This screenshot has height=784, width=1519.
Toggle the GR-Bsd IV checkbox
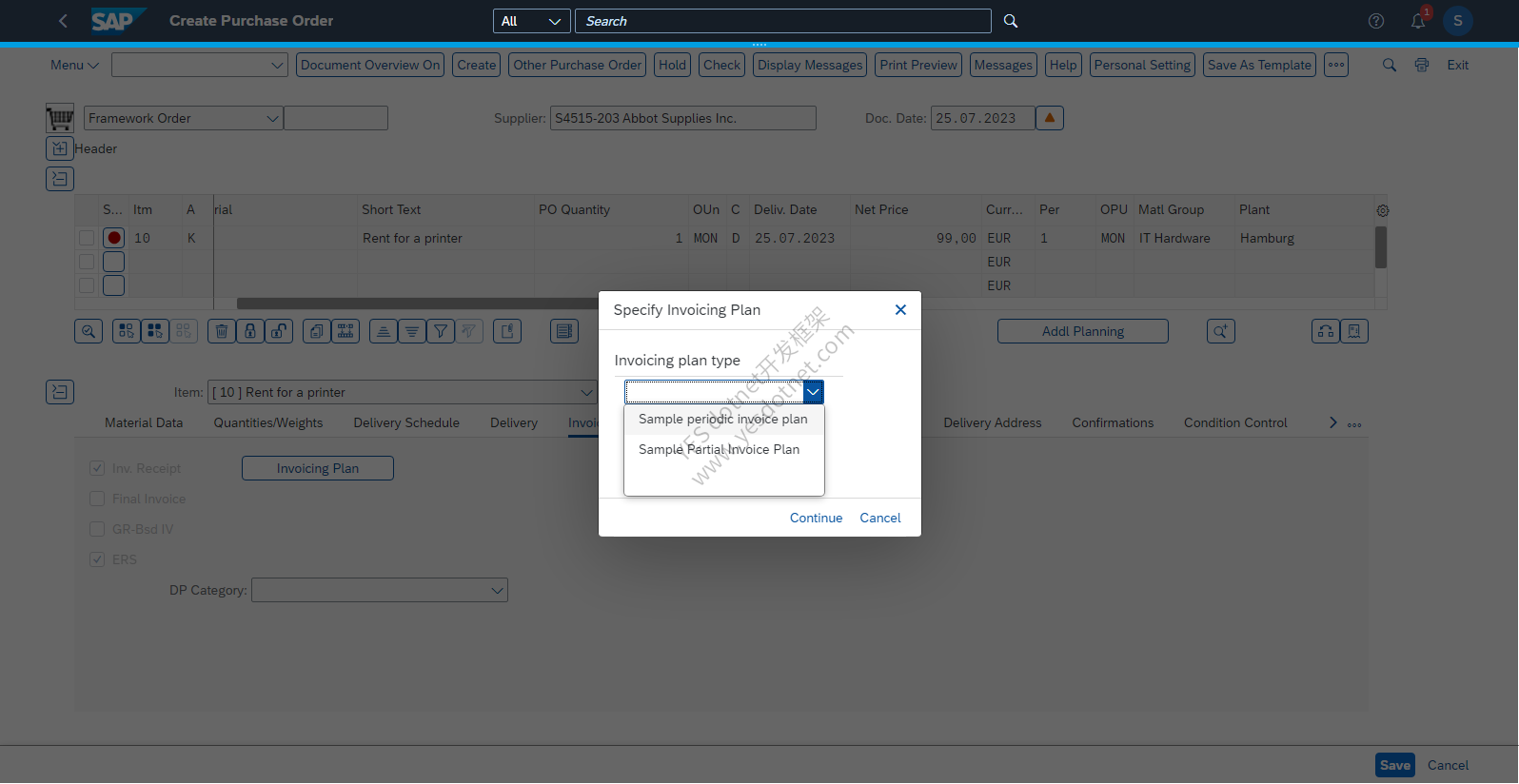pos(97,529)
